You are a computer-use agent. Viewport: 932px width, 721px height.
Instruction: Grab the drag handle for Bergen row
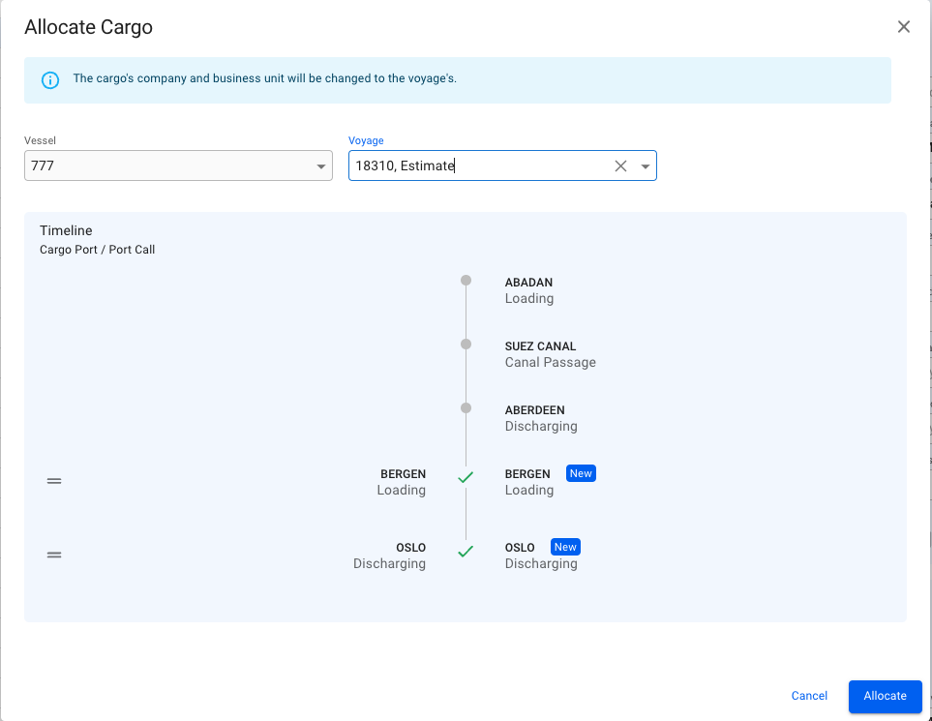click(54, 481)
